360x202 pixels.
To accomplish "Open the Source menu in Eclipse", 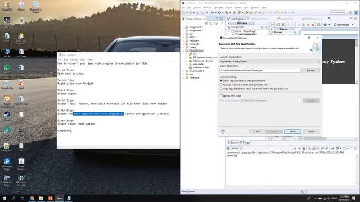I will coord(197,8).
